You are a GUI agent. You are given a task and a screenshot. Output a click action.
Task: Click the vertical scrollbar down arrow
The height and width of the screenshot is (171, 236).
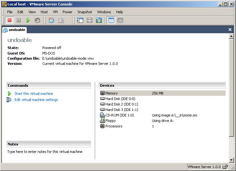click(x=231, y=160)
